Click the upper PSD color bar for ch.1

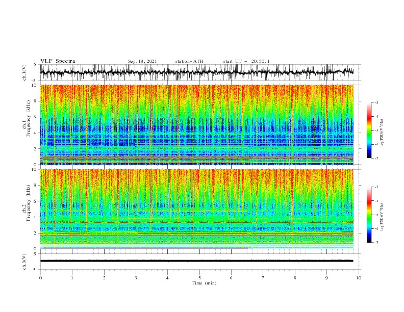point(369,130)
